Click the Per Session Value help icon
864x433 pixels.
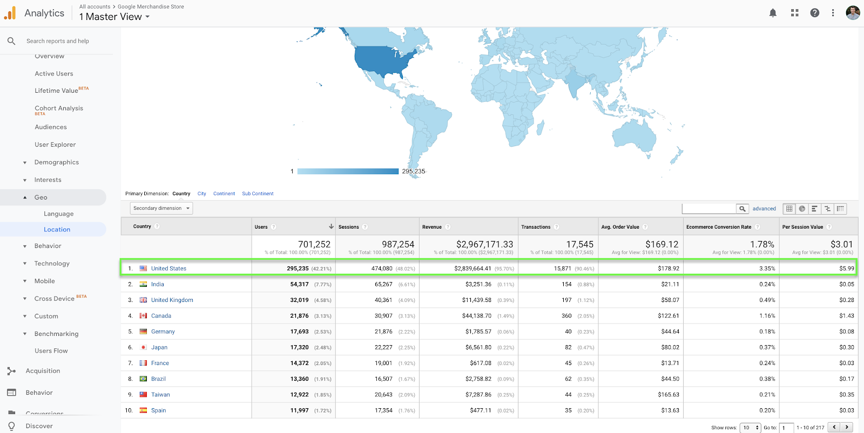(829, 227)
